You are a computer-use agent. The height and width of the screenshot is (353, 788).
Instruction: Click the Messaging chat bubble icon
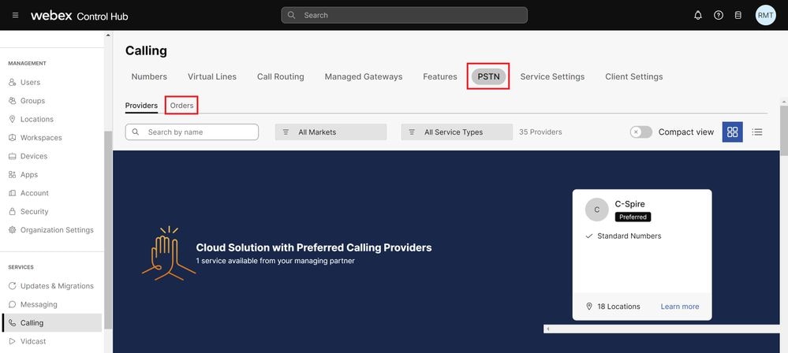pyautogui.click(x=13, y=304)
